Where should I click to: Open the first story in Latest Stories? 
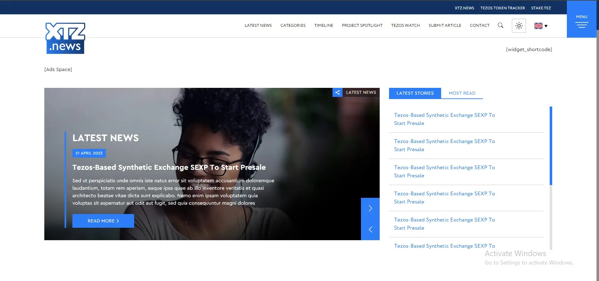pos(444,119)
